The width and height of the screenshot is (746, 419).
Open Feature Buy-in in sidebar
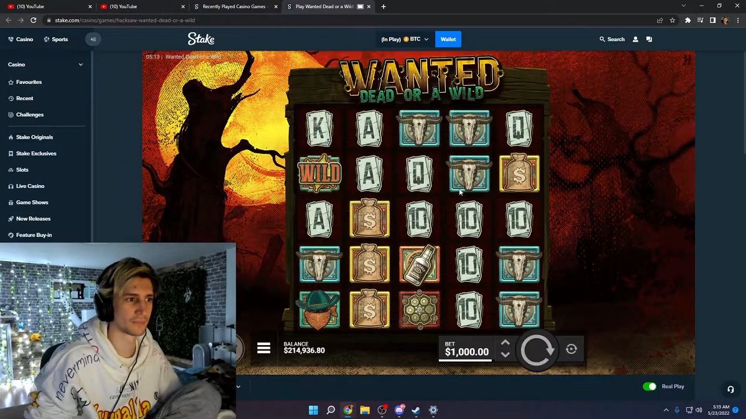click(x=30, y=235)
